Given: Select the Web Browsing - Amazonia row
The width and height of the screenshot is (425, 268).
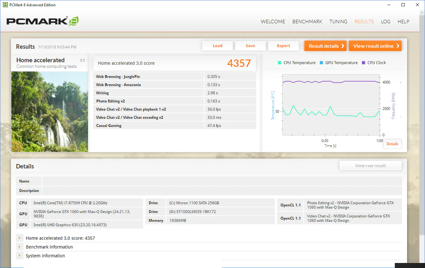Looking at the screenshot, I should coord(175,85).
